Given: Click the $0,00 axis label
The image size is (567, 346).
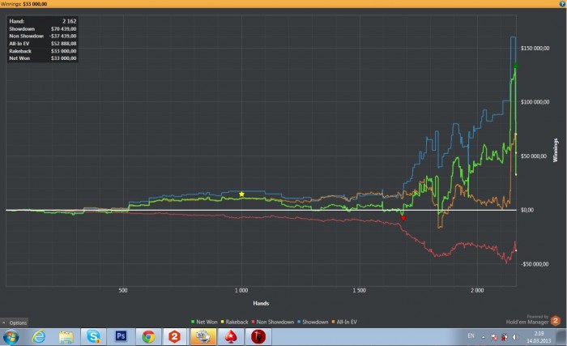Looking at the screenshot, I should [526, 211].
